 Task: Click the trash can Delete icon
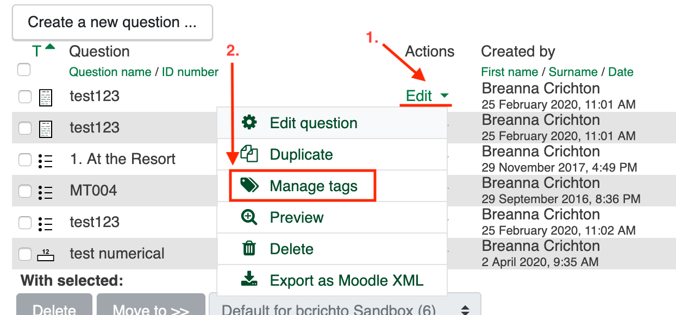[249, 249]
